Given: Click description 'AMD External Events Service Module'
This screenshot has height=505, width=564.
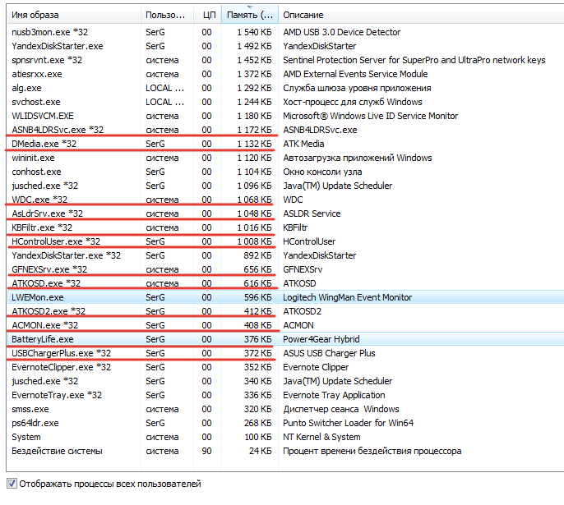Looking at the screenshot, I should point(355,74).
